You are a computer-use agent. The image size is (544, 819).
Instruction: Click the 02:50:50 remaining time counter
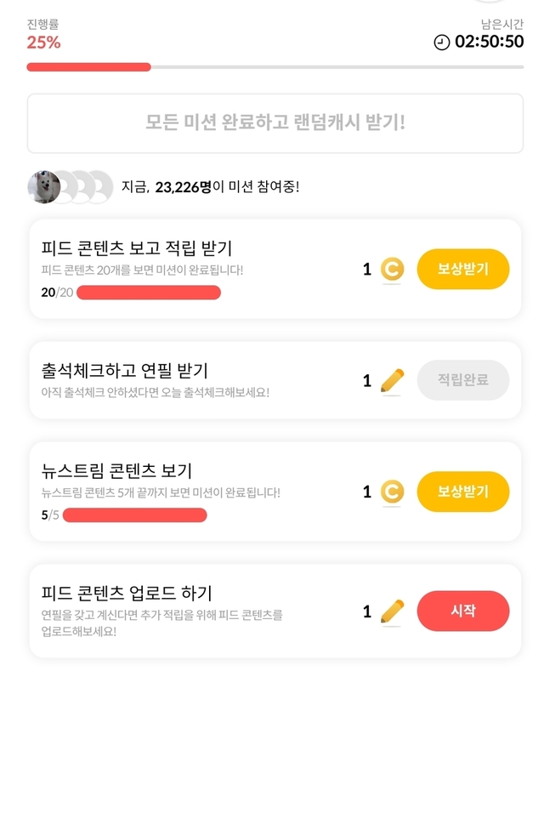coord(489,42)
